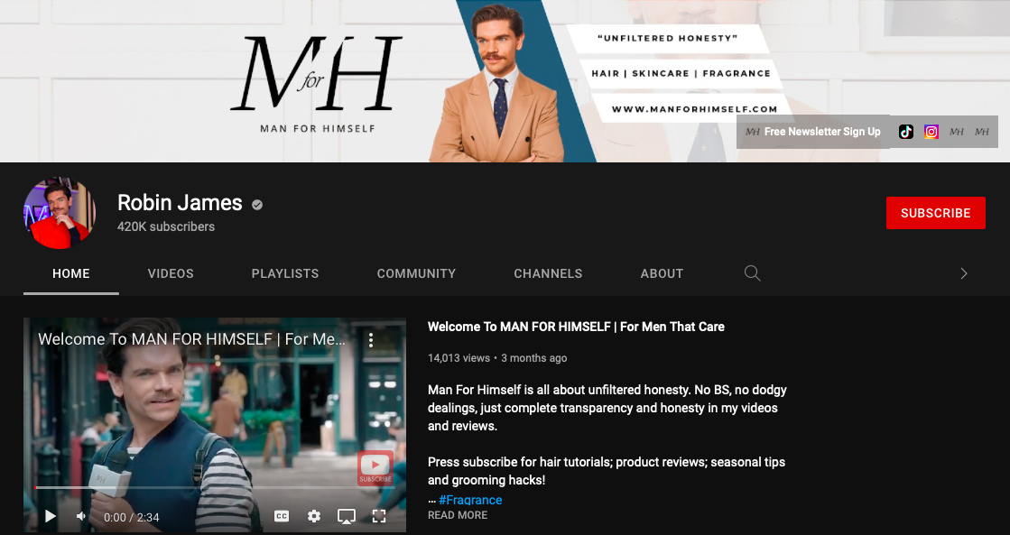1010x535 pixels.
Task: Click the last MfH icon in banner links
Action: coord(982,132)
